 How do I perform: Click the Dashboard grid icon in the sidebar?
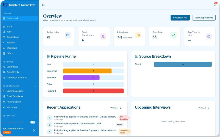tap(4, 19)
